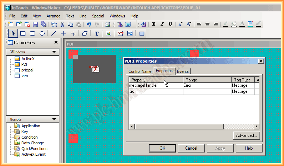Select the Ellipse drawing tool

pos(42,33)
